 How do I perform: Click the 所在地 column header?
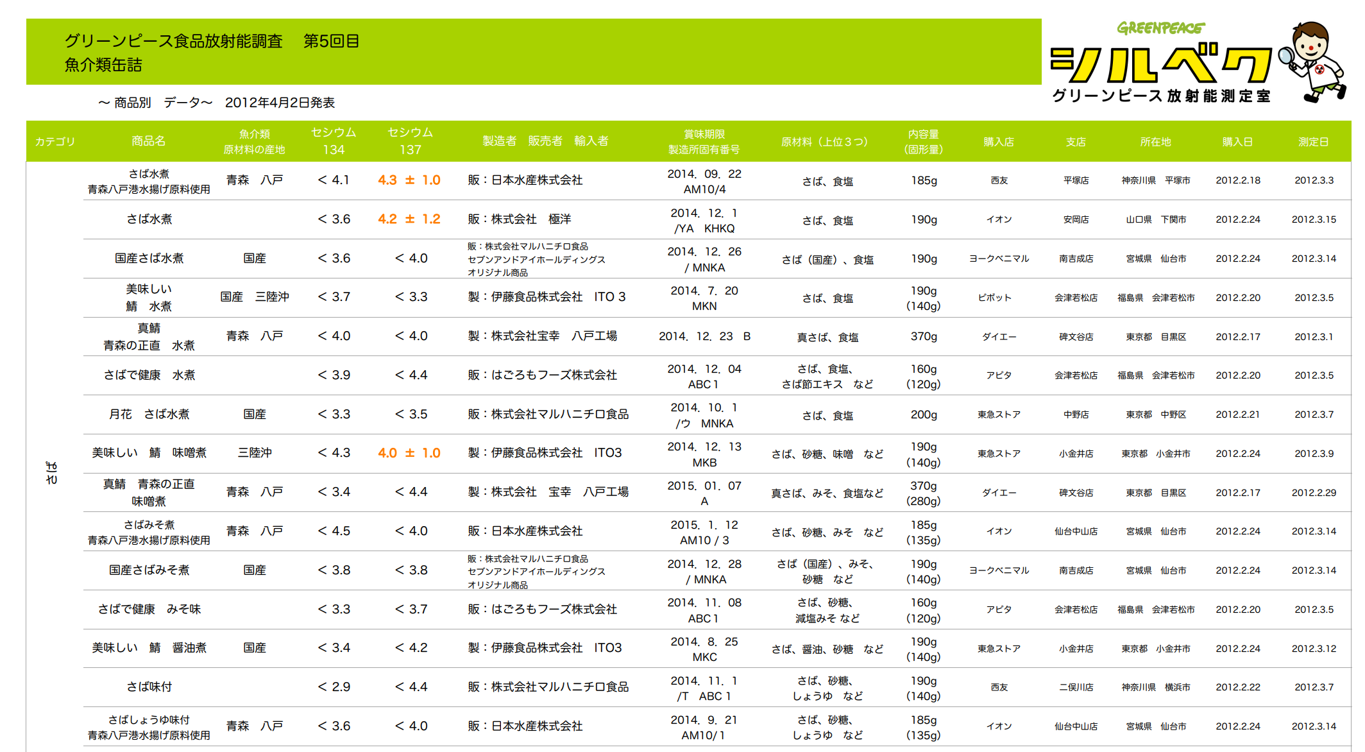click(1156, 142)
